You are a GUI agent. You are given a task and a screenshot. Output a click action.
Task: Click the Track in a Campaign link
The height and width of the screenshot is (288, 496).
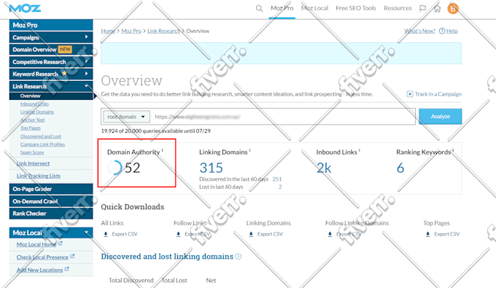point(438,94)
